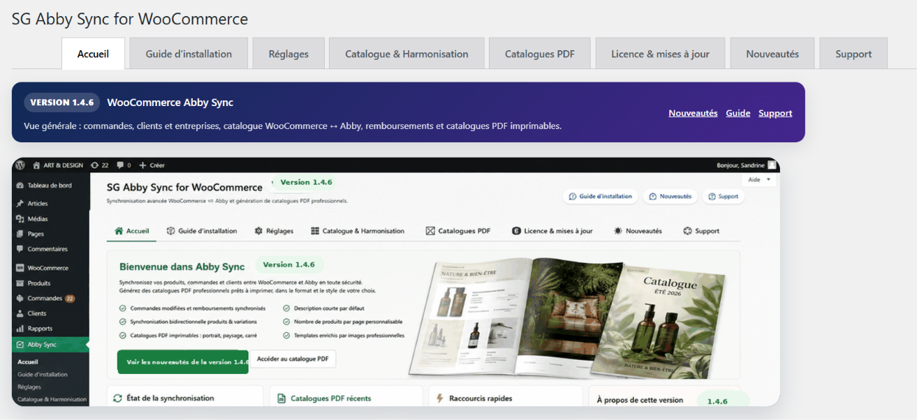Click the WooCommerce icon in preview sidebar
Screen dimensions: 917x420
tap(20, 268)
